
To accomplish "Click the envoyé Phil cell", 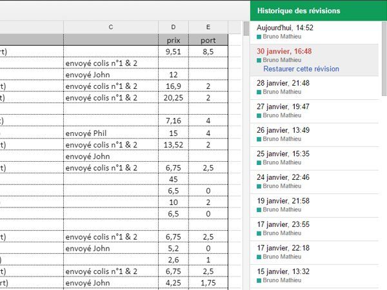I will click(x=111, y=133).
